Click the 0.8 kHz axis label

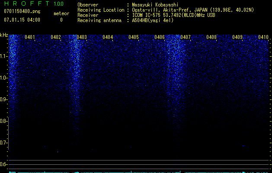(3, 121)
